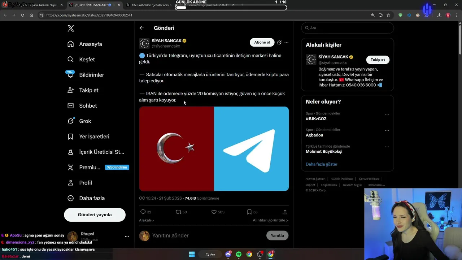Click the Ara search field on X
Screen dimensions: 462x260
point(348,28)
